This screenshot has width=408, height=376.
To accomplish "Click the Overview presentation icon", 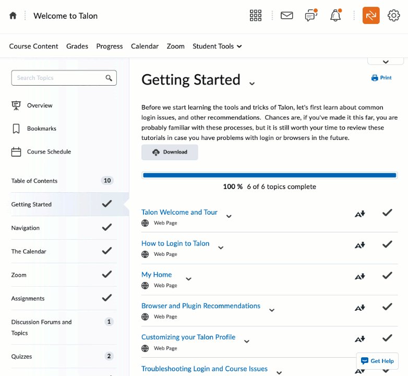I will [x=16, y=105].
